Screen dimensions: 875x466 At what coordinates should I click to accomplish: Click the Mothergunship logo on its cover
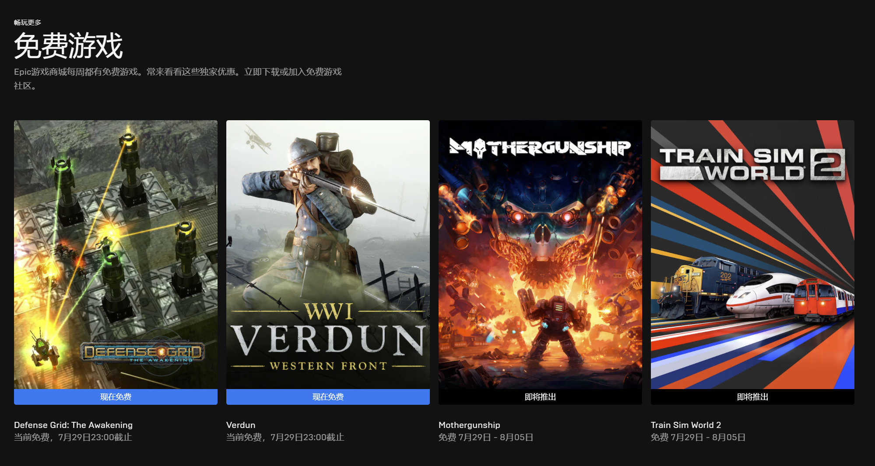[x=540, y=148]
